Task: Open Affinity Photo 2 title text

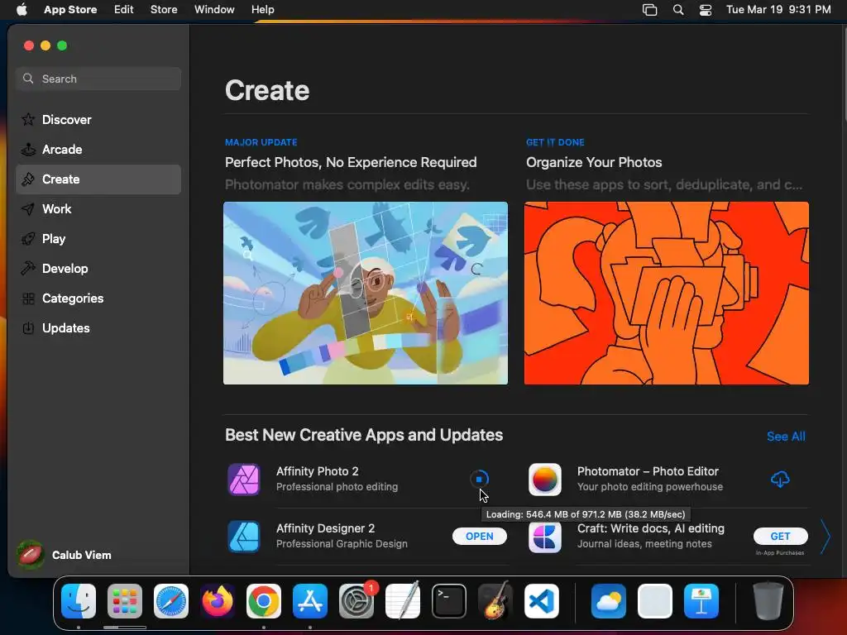Action: (317, 471)
